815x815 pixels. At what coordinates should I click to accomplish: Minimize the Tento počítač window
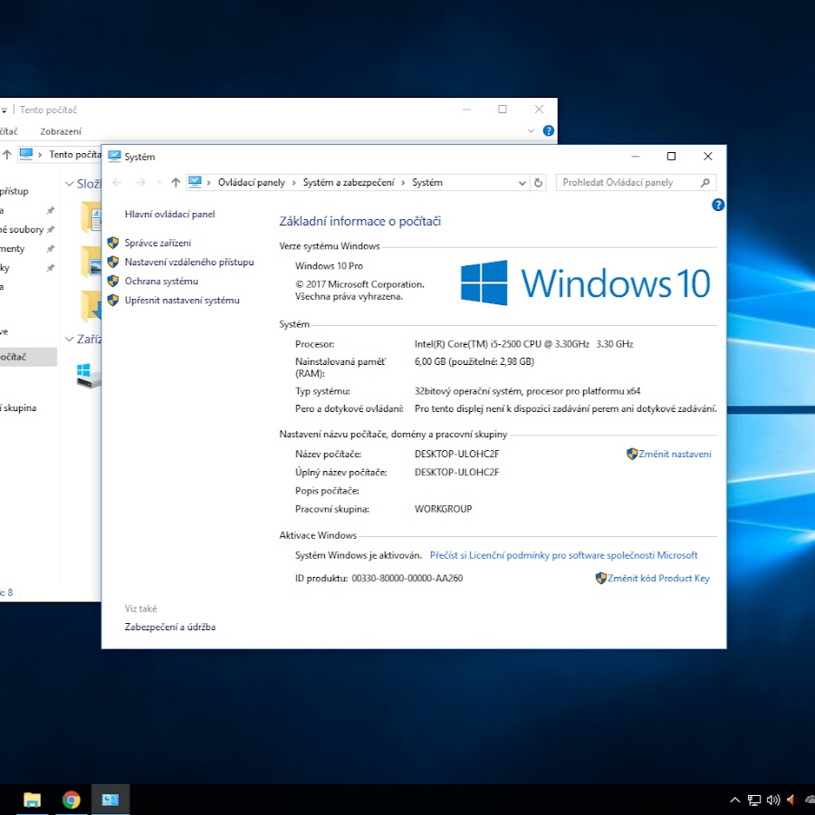[466, 110]
